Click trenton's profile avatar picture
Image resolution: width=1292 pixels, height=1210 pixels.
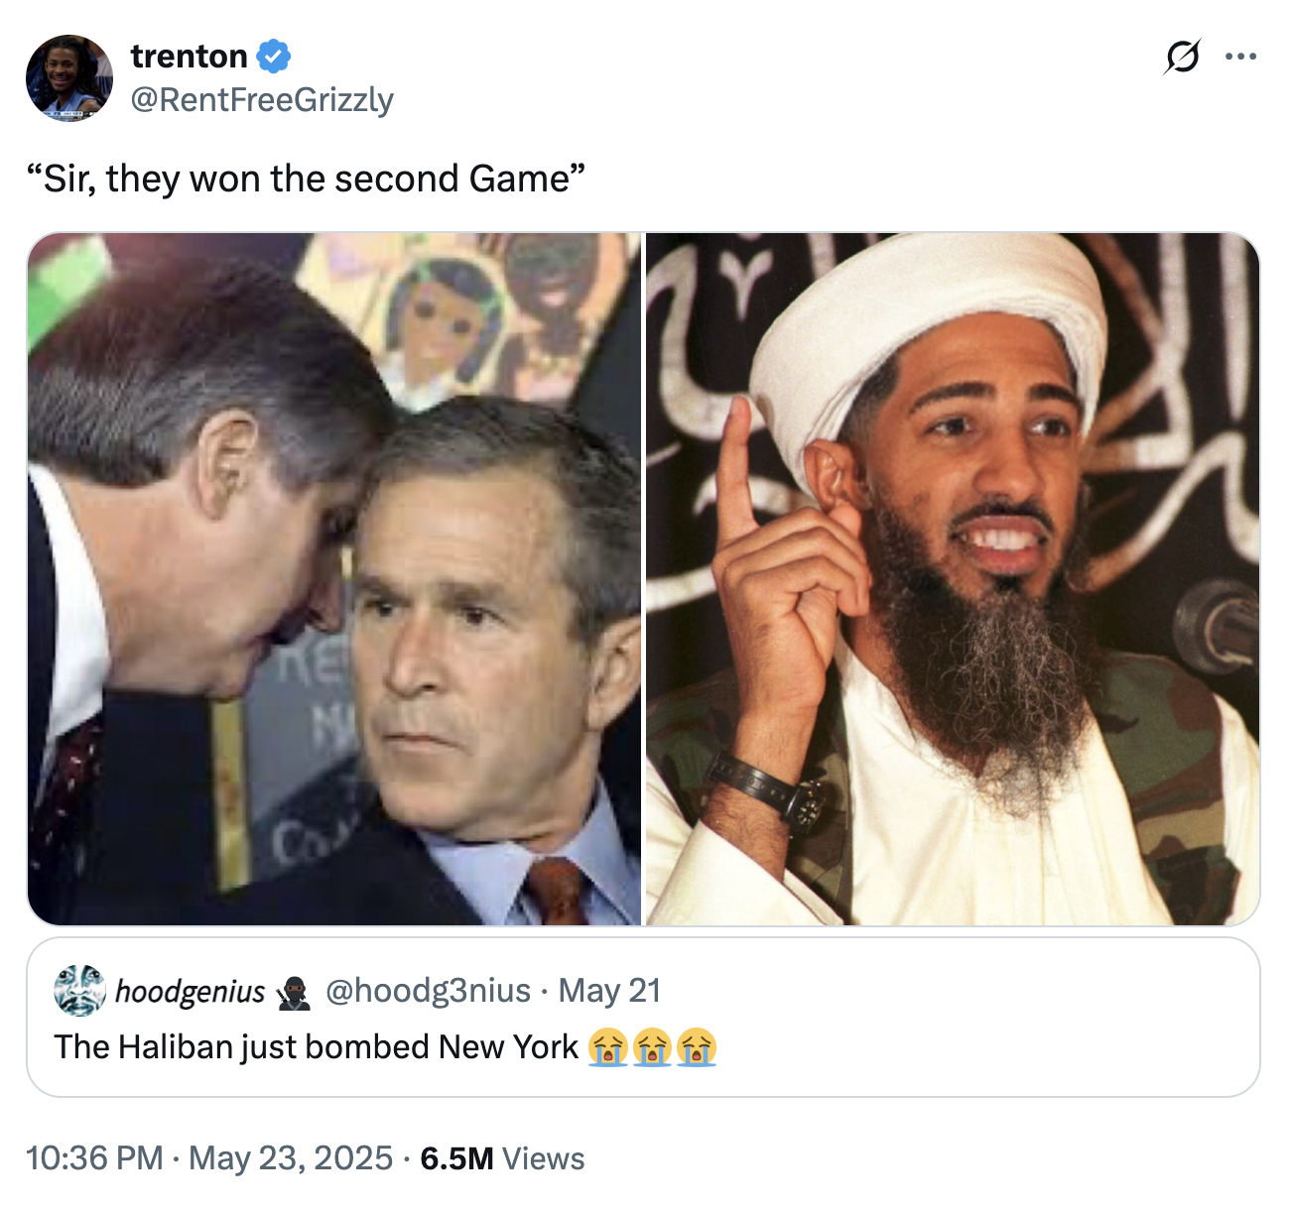coord(68,77)
